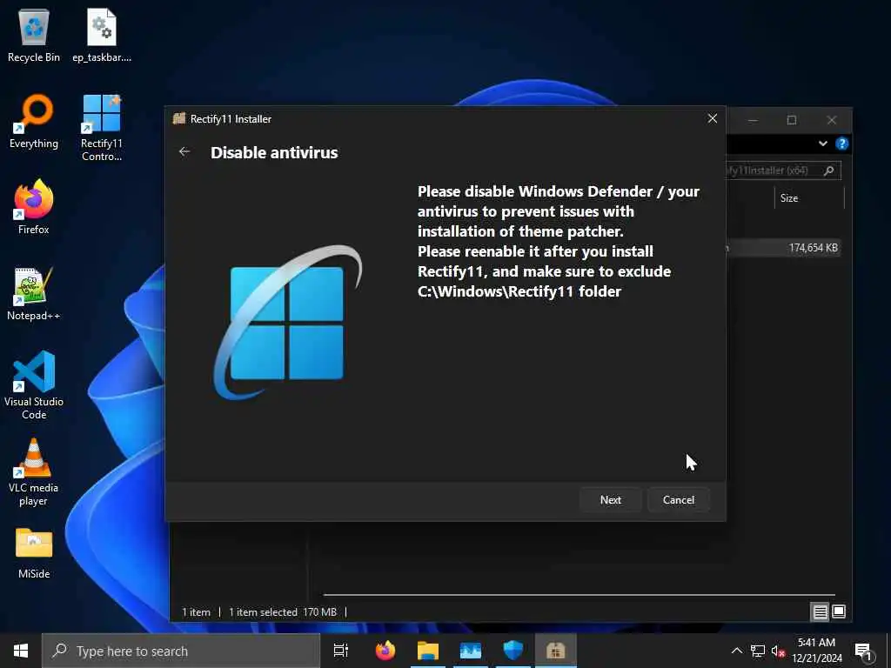Viewport: 891px width, 668px height.
Task: Click the Explorer search magnifier icon
Action: coord(829,170)
